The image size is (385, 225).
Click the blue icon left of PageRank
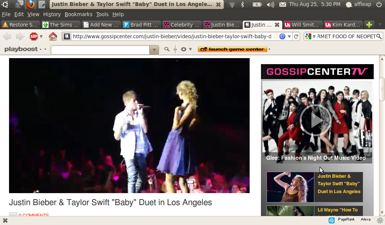tap(332, 220)
